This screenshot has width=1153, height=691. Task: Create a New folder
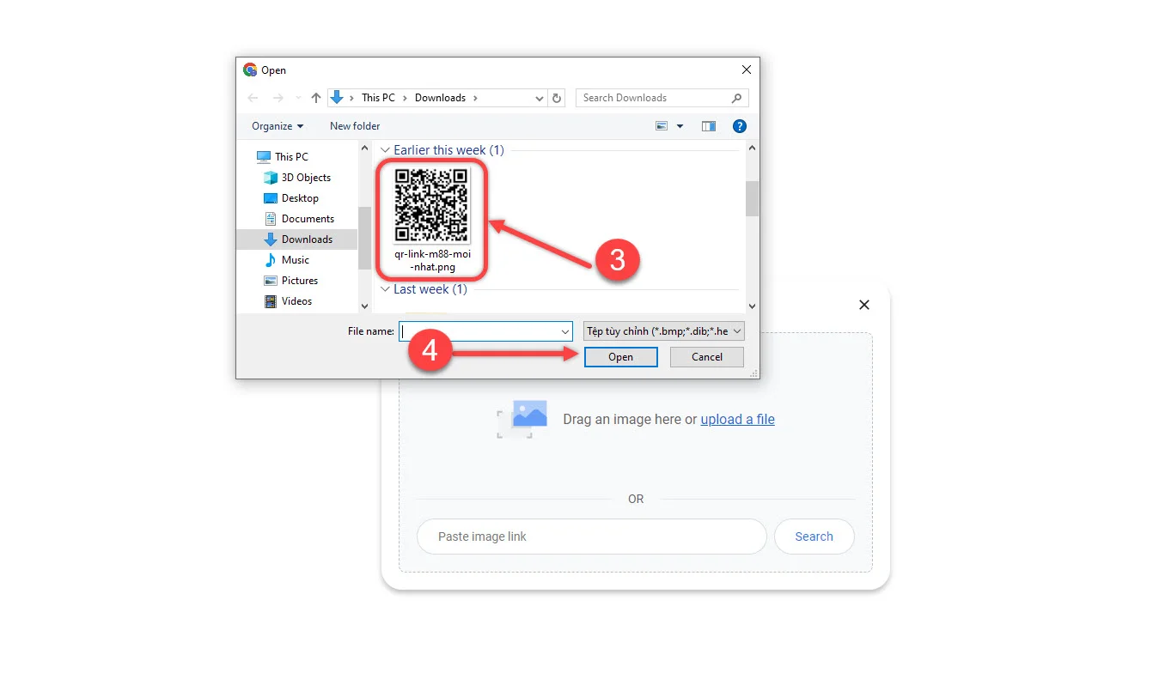[355, 126]
